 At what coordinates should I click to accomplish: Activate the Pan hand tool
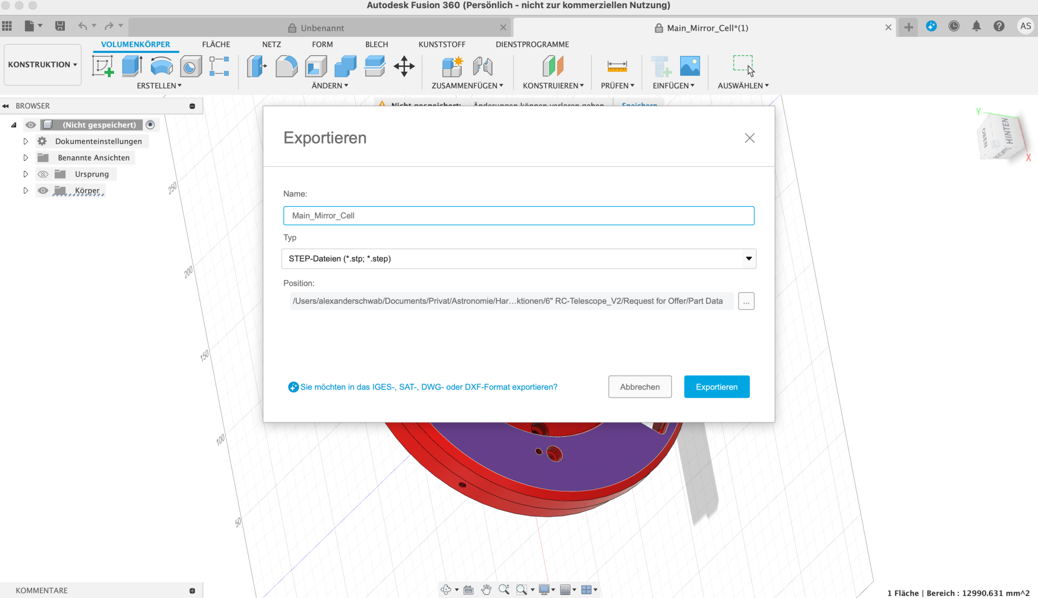(x=486, y=589)
